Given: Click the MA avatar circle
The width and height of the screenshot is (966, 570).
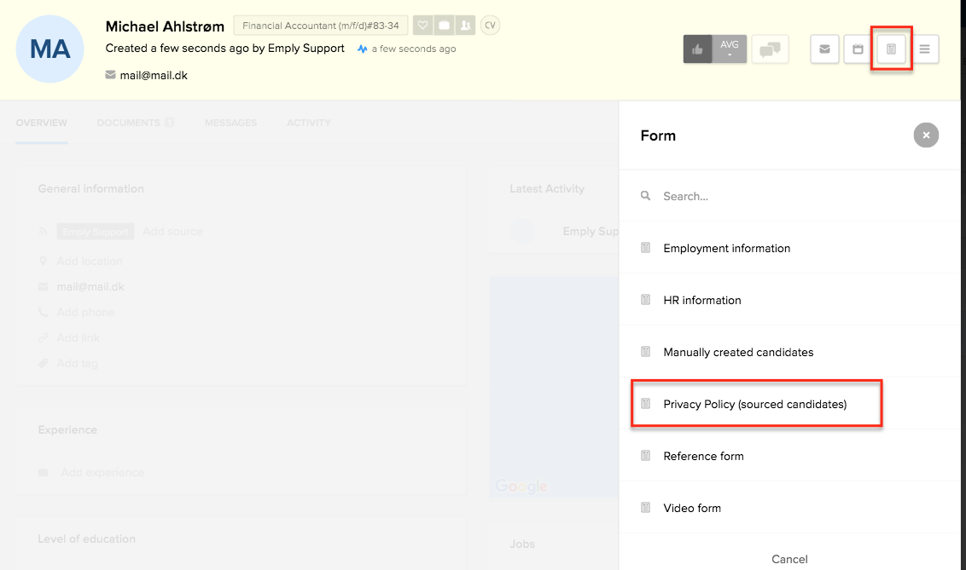Looking at the screenshot, I should tap(50, 49).
